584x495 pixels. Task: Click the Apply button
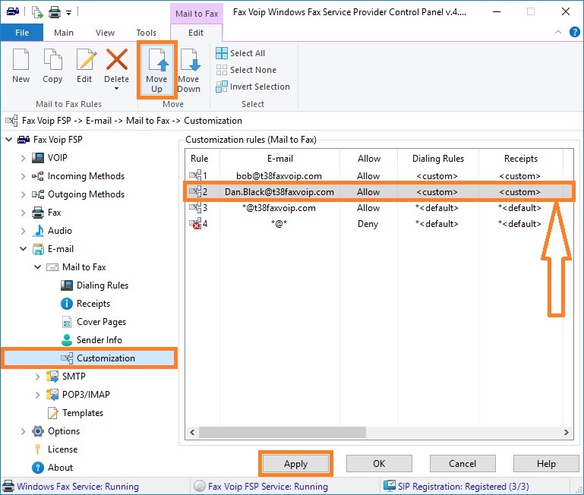click(x=295, y=464)
